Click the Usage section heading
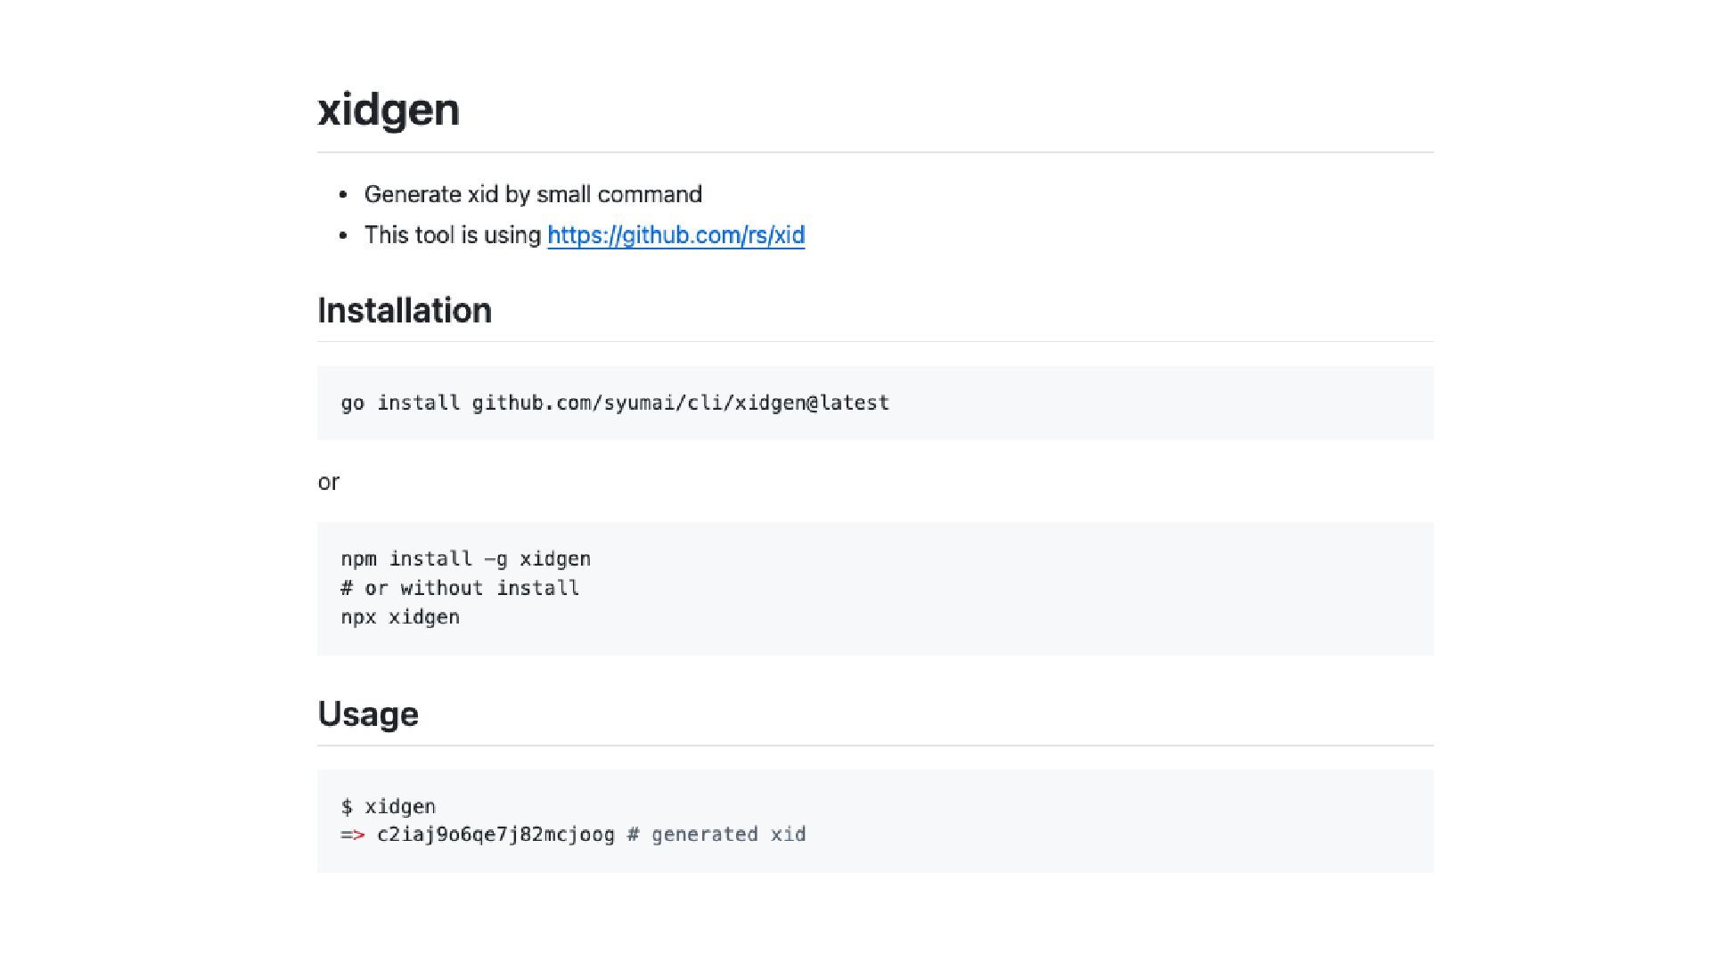The image size is (1711, 962). [x=368, y=714]
